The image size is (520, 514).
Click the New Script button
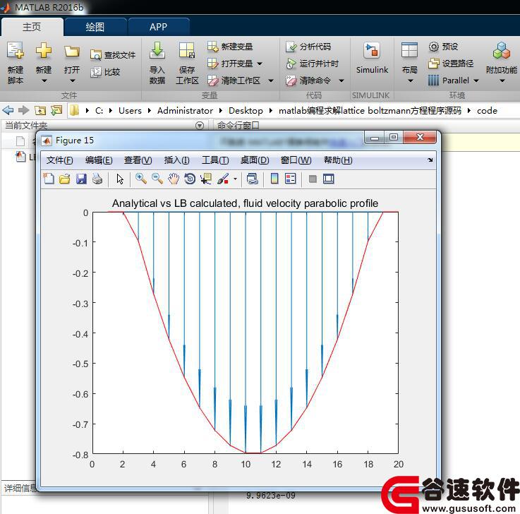(16, 63)
